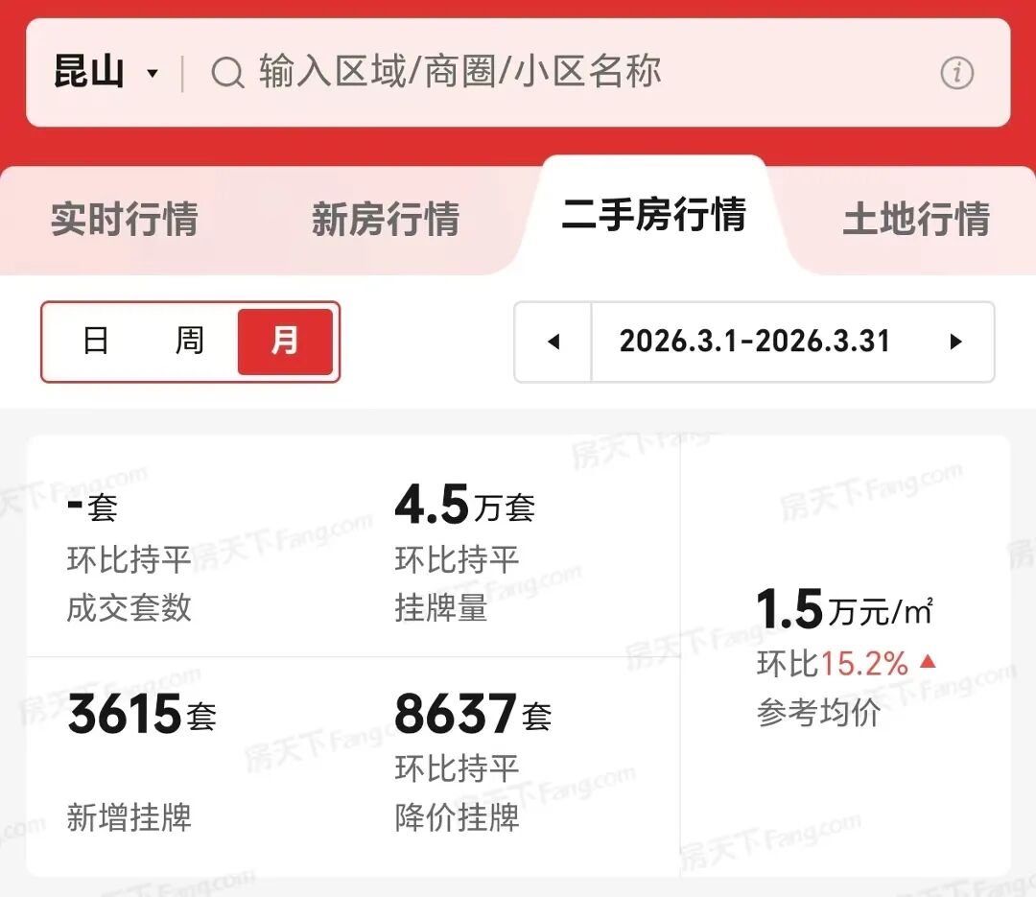Advance to next month with right arrow
This screenshot has width=1036, height=897.
tap(955, 342)
